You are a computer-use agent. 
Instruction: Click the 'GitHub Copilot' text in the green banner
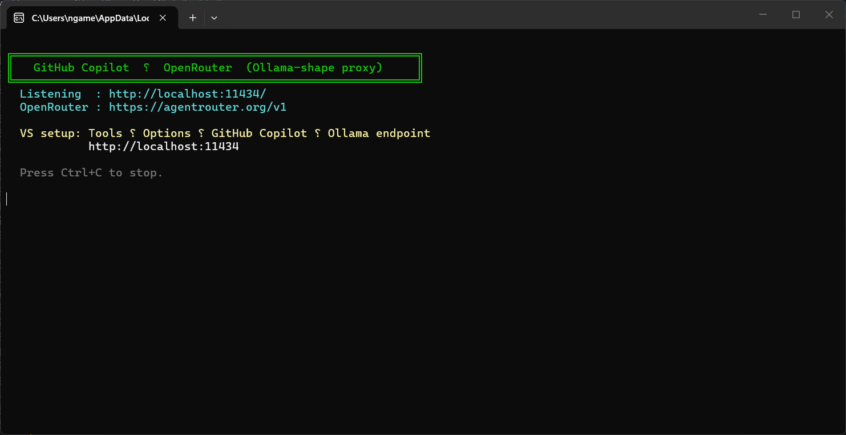click(x=82, y=67)
